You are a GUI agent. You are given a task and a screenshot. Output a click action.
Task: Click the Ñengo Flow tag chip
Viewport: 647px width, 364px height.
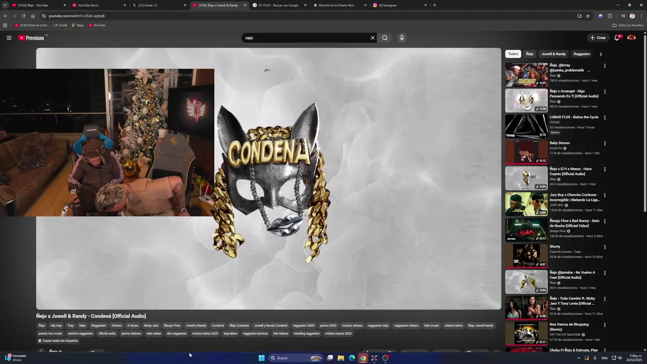pyautogui.click(x=172, y=326)
